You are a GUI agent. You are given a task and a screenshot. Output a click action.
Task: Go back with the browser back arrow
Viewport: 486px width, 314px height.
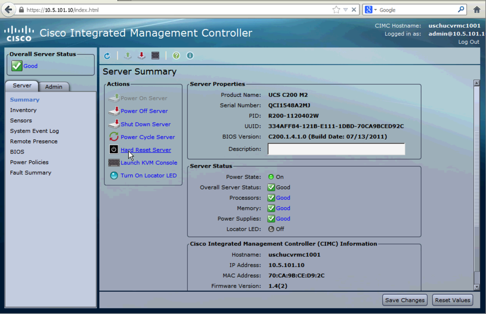[9, 10]
